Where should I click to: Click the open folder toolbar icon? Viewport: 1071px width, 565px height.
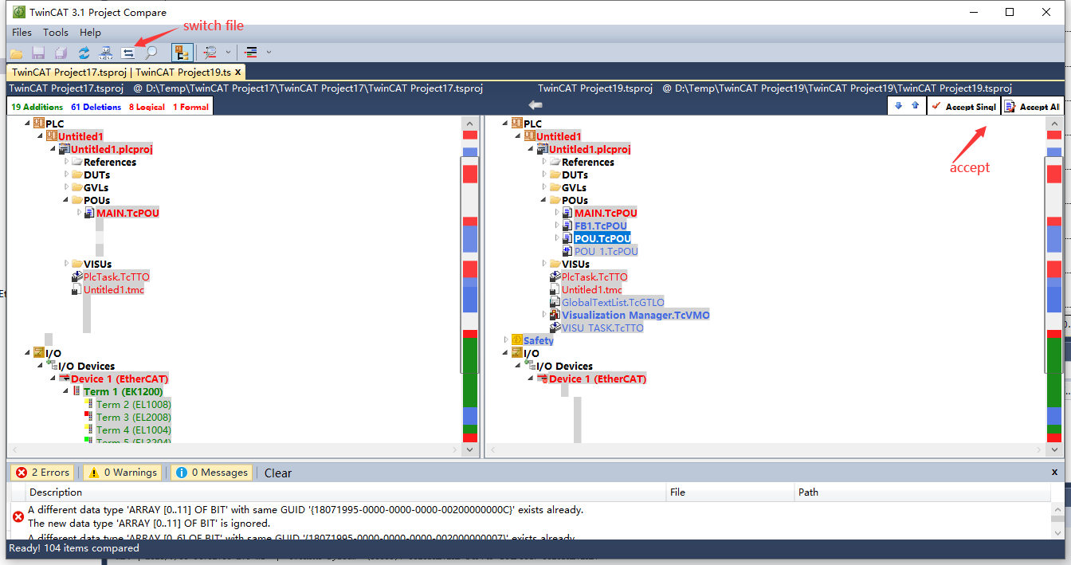pos(16,53)
